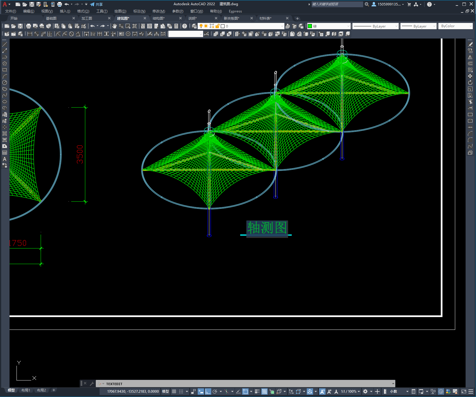Click the Diameter dimension tool
The image size is (476, 397).
pos(71,34)
